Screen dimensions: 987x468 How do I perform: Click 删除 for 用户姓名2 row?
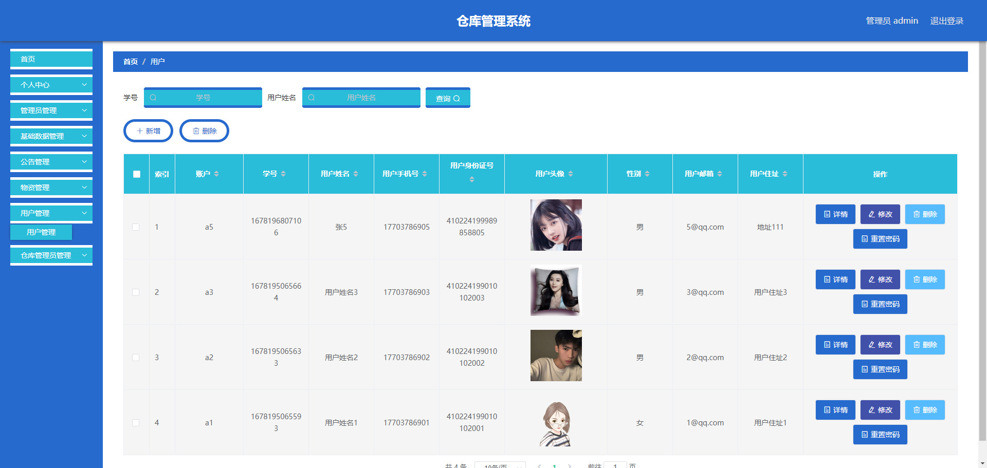tap(925, 345)
